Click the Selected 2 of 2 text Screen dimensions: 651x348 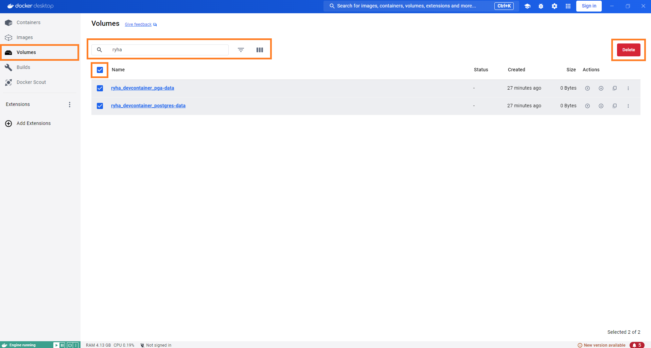[624, 332]
